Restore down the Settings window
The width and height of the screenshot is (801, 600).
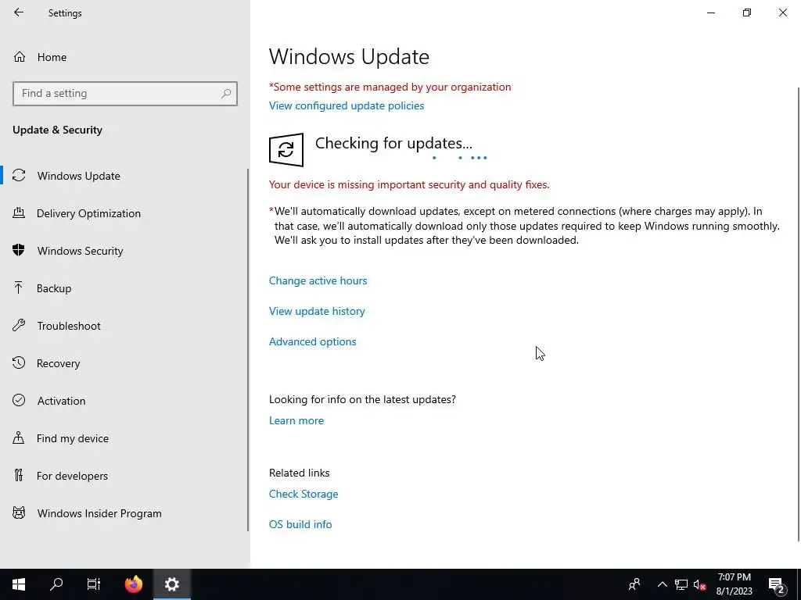click(747, 12)
